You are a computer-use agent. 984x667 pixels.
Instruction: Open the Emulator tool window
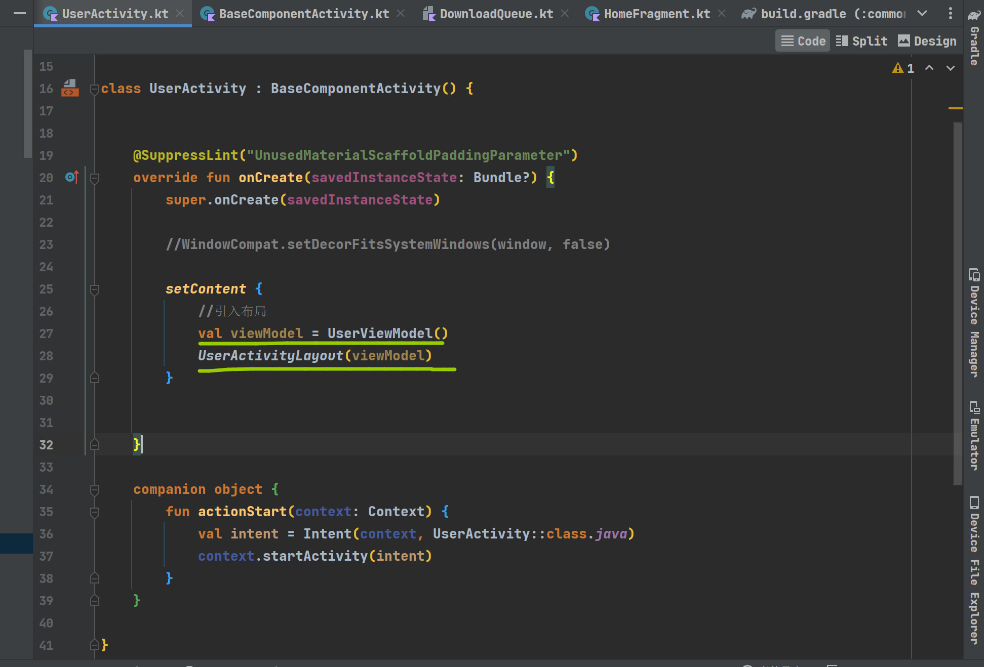(x=974, y=436)
